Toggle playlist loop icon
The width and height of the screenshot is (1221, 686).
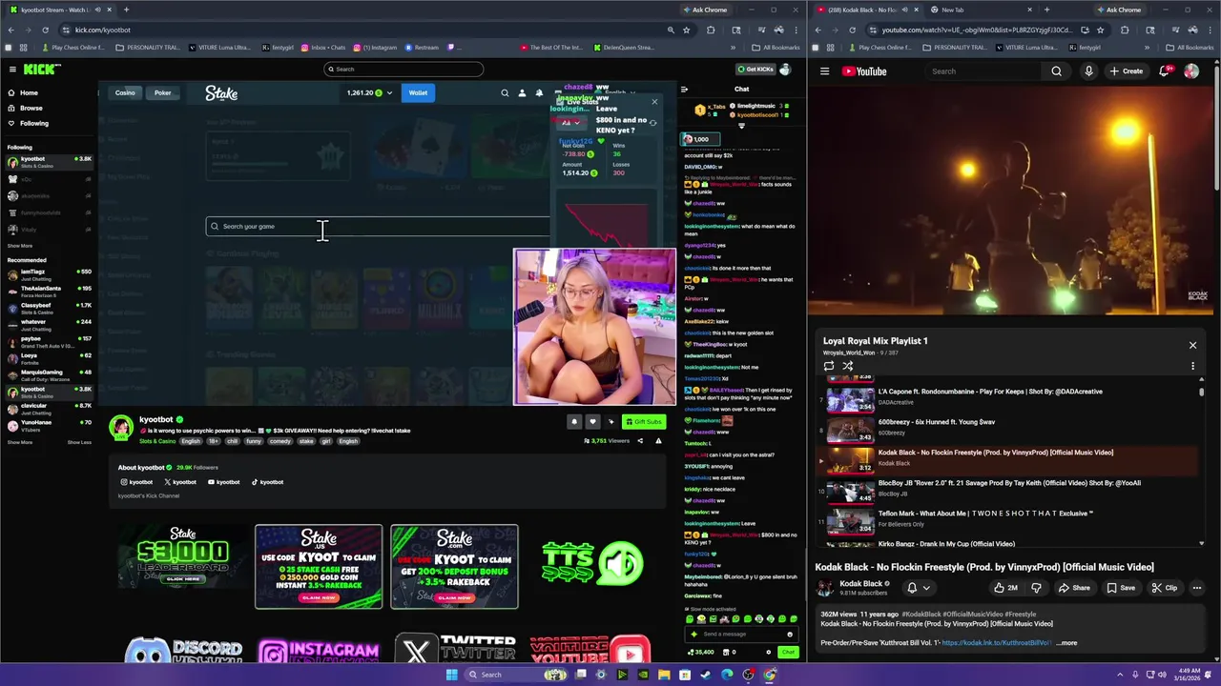828,366
